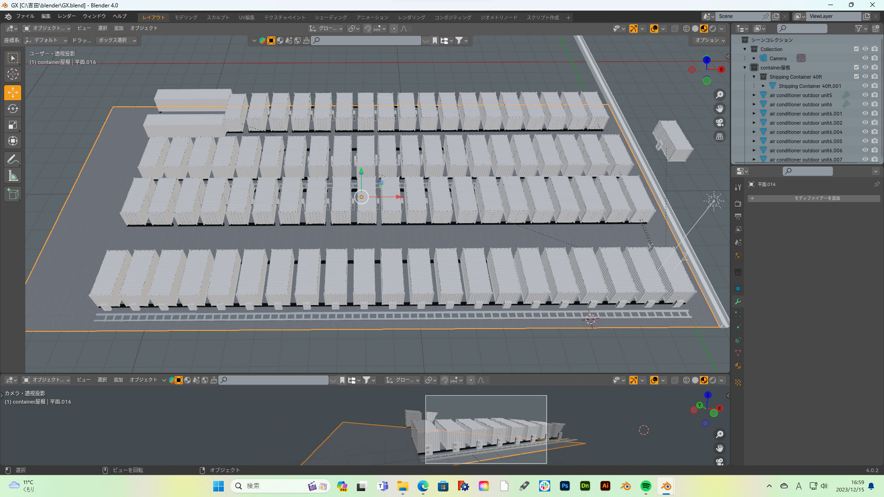The height and width of the screenshot is (497, 884).
Task: Disable Camera in renders
Action: (x=874, y=58)
